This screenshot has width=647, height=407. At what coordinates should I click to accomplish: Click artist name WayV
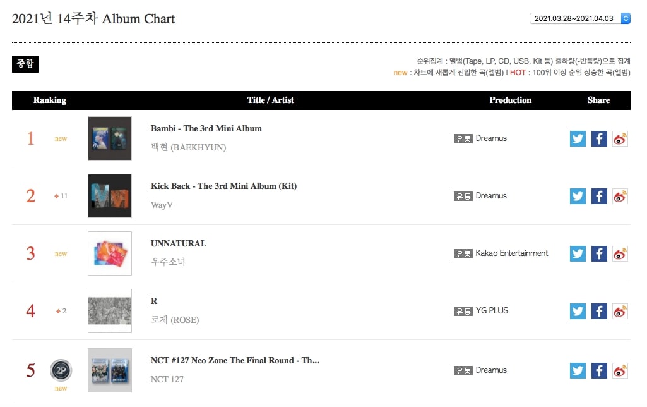click(162, 205)
